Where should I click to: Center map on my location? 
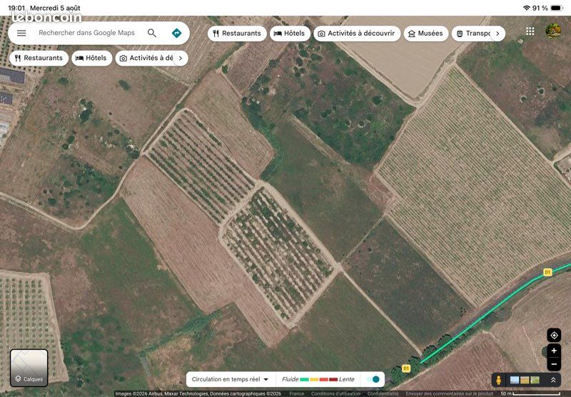(x=554, y=335)
